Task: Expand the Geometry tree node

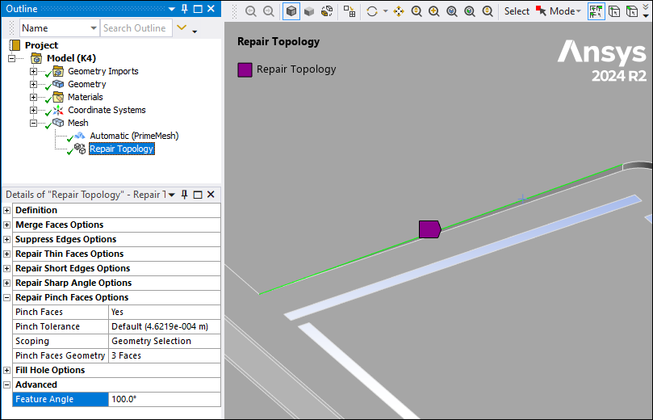Action: pos(33,84)
